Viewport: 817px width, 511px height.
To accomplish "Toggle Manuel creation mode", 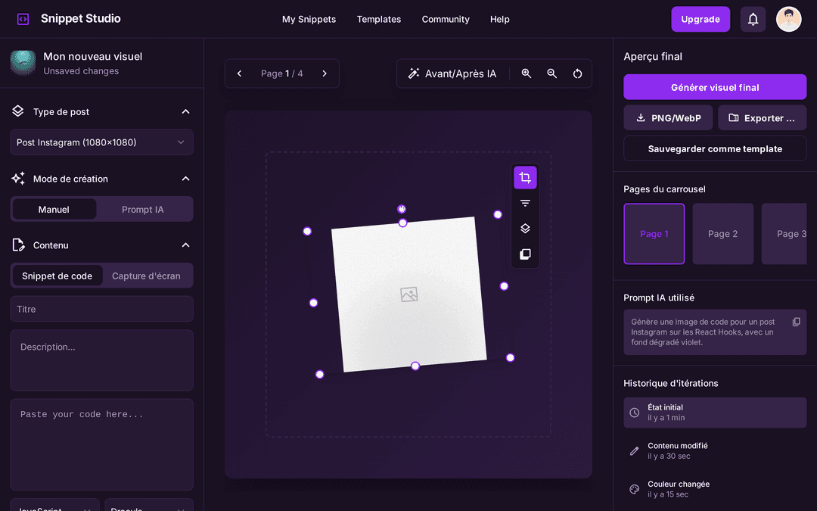I will [x=54, y=209].
